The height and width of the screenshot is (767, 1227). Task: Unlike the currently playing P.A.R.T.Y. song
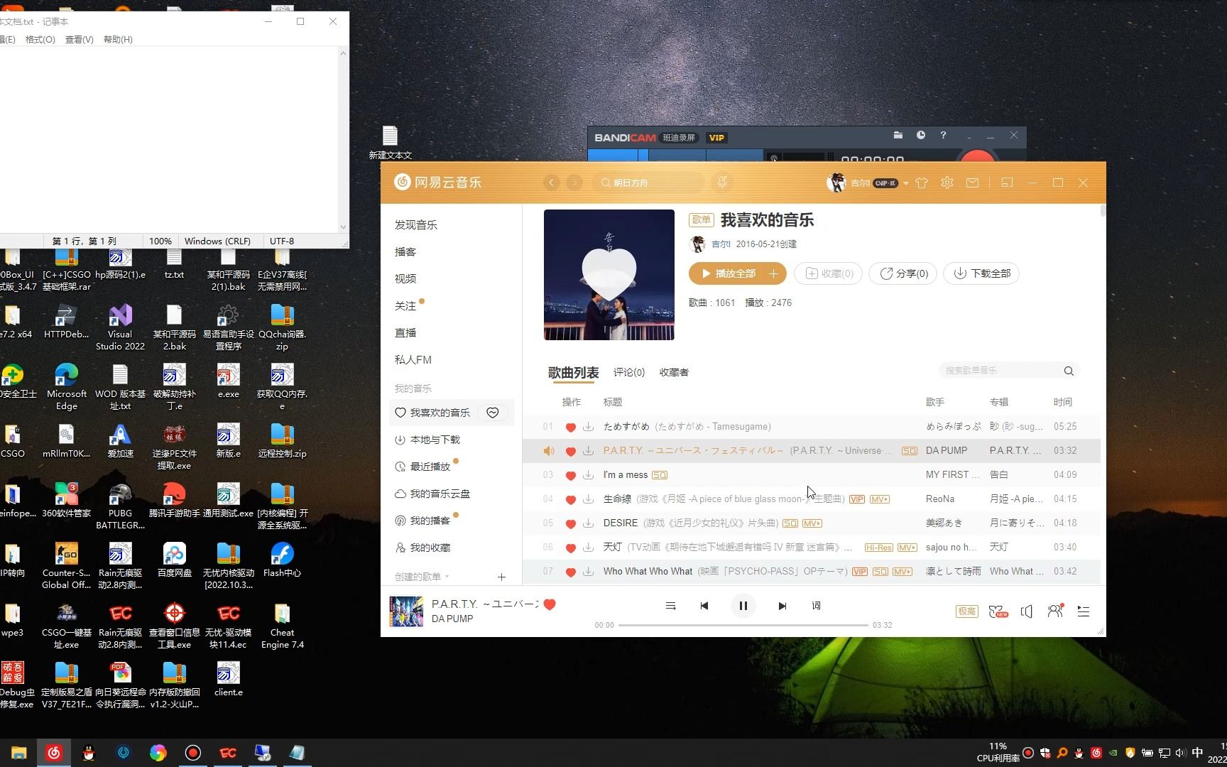pyautogui.click(x=550, y=604)
